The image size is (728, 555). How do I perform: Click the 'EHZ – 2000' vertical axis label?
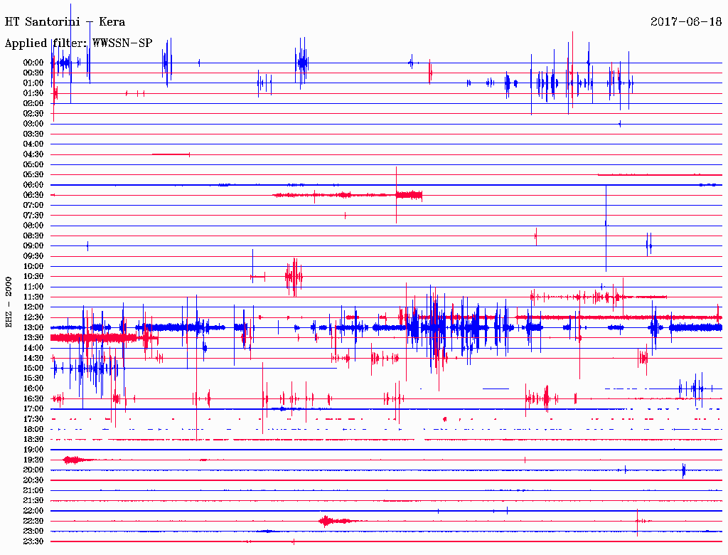point(9,302)
